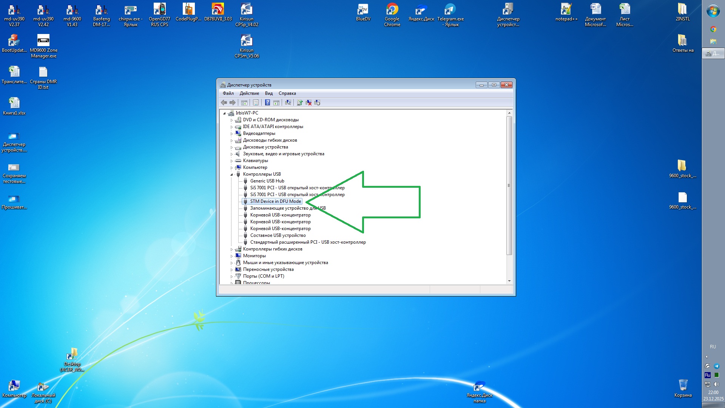Open the Вид menu
This screenshot has height=408, width=725.
(x=268, y=93)
